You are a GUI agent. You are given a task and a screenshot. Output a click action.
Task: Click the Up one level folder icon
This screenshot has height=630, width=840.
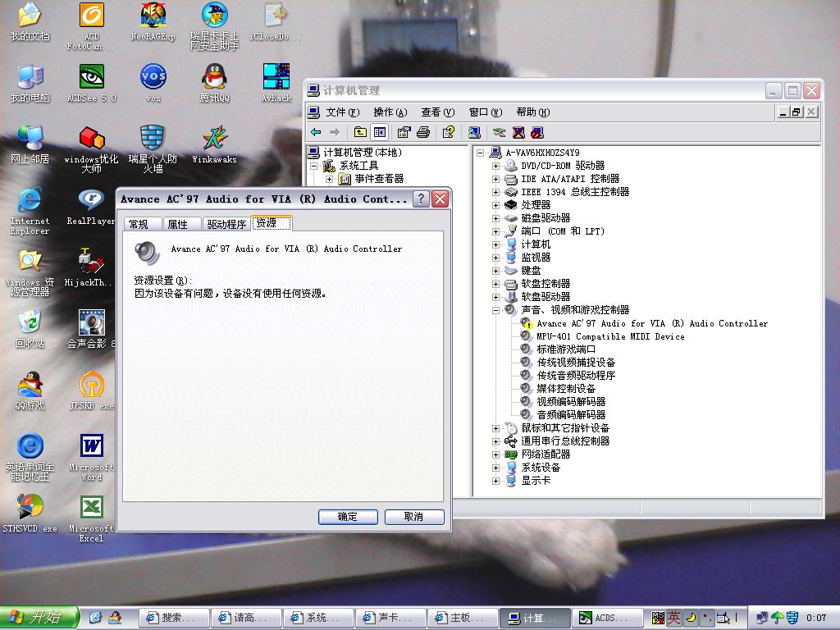[x=361, y=132]
